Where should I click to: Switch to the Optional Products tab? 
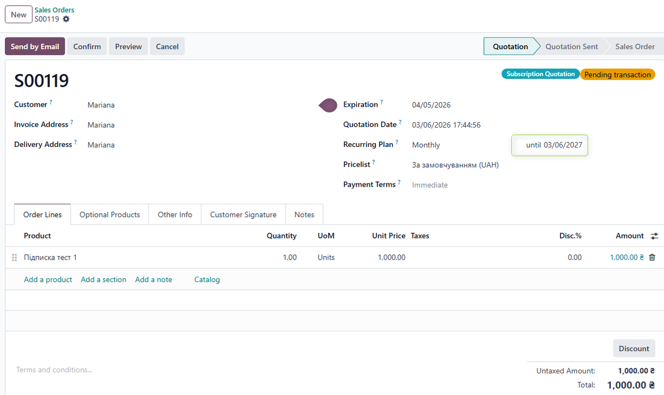click(109, 214)
